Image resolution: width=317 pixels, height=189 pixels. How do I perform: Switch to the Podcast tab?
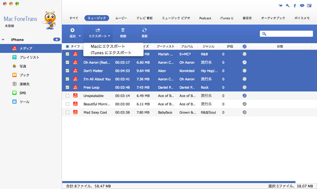coord(205,18)
